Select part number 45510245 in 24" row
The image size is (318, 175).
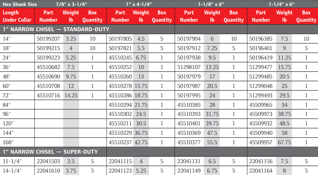pyautogui.click(x=120, y=58)
